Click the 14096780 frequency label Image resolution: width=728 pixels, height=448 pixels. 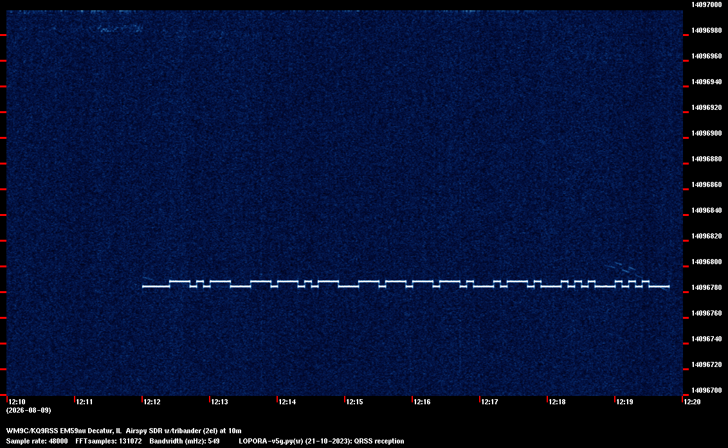click(x=706, y=287)
